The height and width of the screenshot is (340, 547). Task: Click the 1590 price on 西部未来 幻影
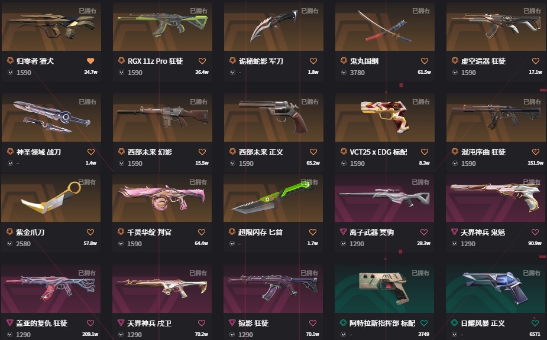135,164
